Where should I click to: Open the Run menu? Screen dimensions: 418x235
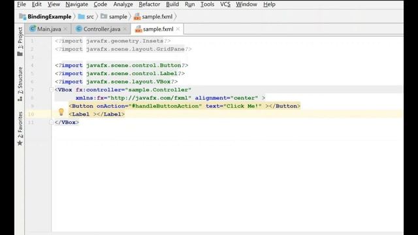pos(189,5)
